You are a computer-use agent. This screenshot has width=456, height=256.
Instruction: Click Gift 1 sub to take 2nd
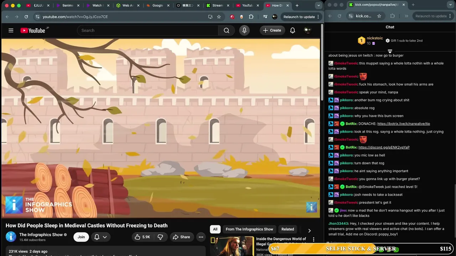click(x=404, y=41)
